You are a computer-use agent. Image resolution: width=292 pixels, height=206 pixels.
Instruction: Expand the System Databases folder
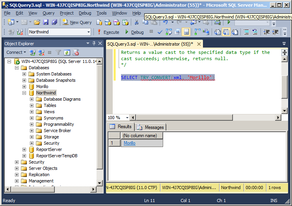click(24, 74)
